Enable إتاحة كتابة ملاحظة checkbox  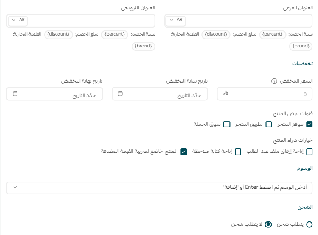pos(238,152)
